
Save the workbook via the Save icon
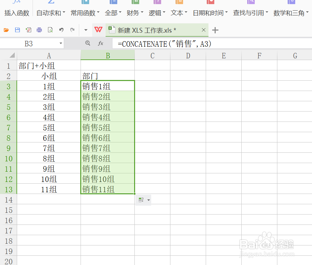[x=17, y=30]
